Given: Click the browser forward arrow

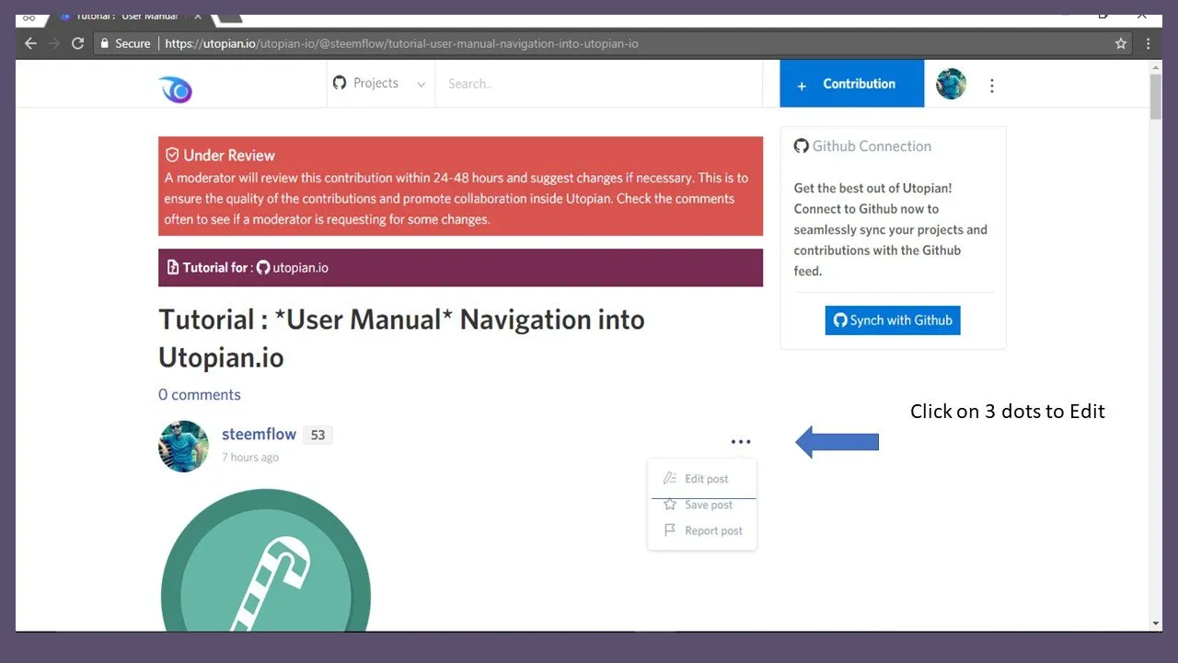Looking at the screenshot, I should point(54,43).
